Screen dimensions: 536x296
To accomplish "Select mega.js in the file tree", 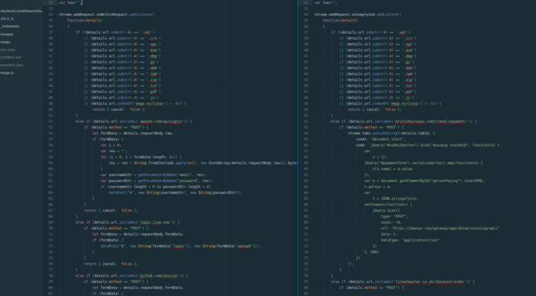I will click(x=7, y=73).
